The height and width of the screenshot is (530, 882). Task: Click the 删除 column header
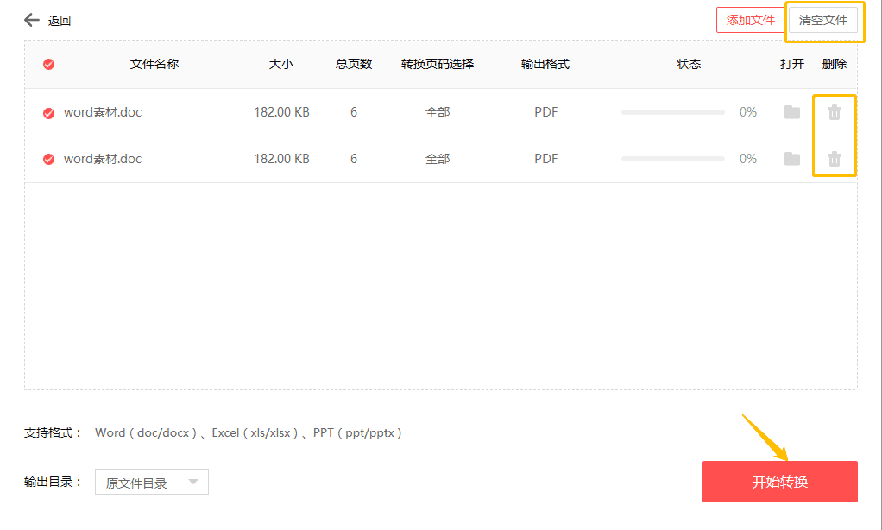835,64
